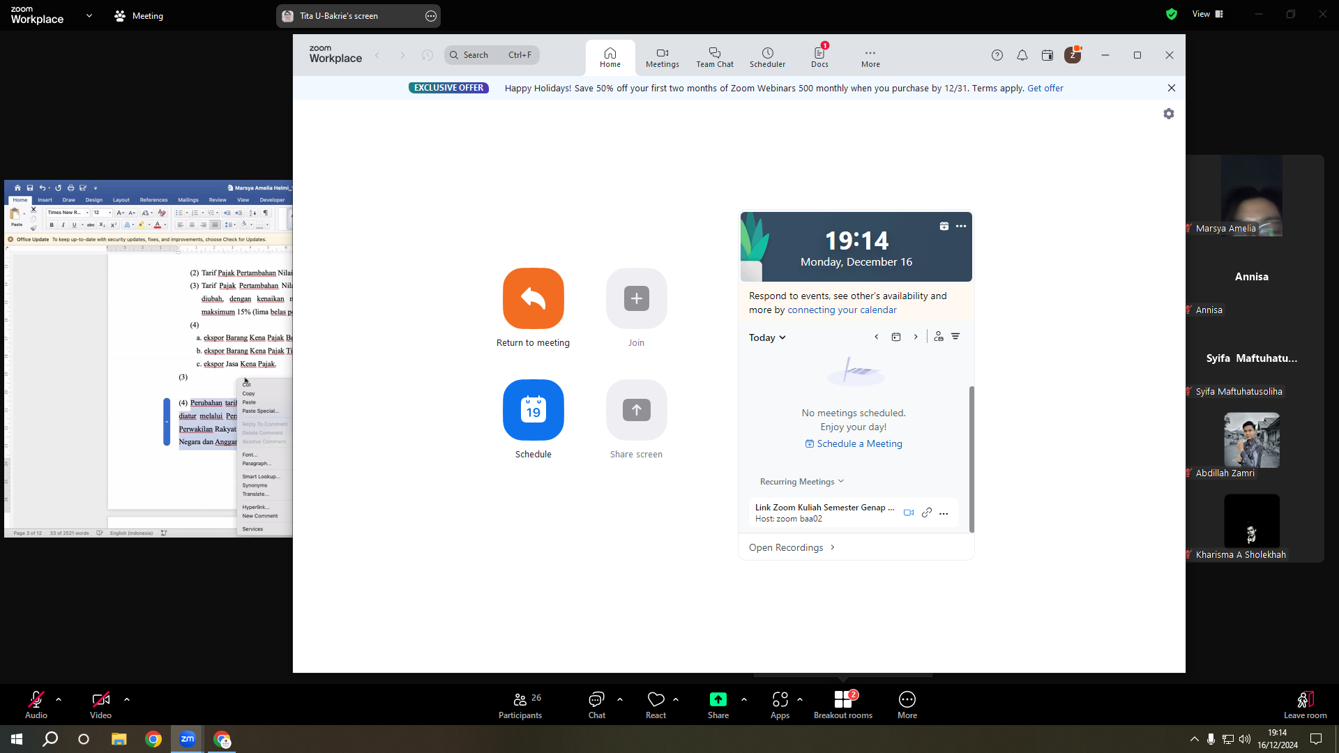Open the Meeting info label
The image size is (1339, 753).
139,16
